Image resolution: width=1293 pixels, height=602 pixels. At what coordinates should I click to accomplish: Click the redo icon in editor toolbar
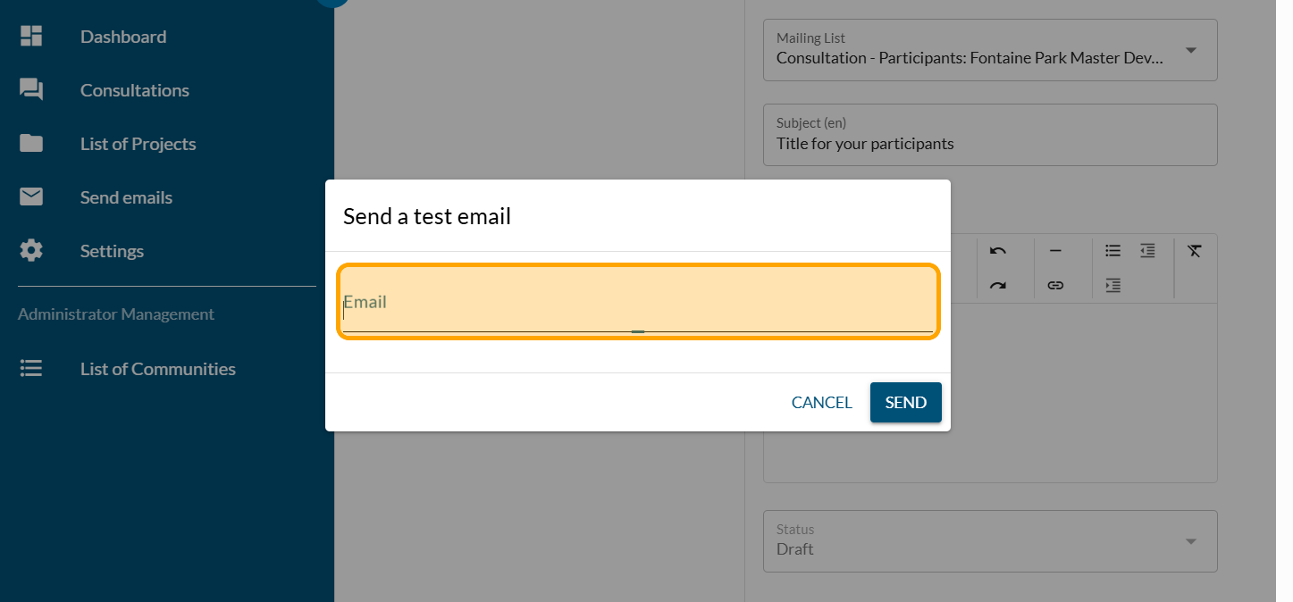tap(998, 286)
